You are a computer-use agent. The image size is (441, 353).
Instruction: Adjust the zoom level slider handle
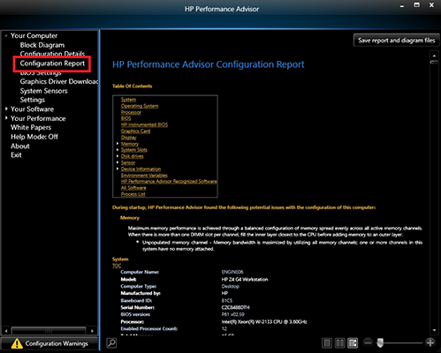[x=380, y=342]
